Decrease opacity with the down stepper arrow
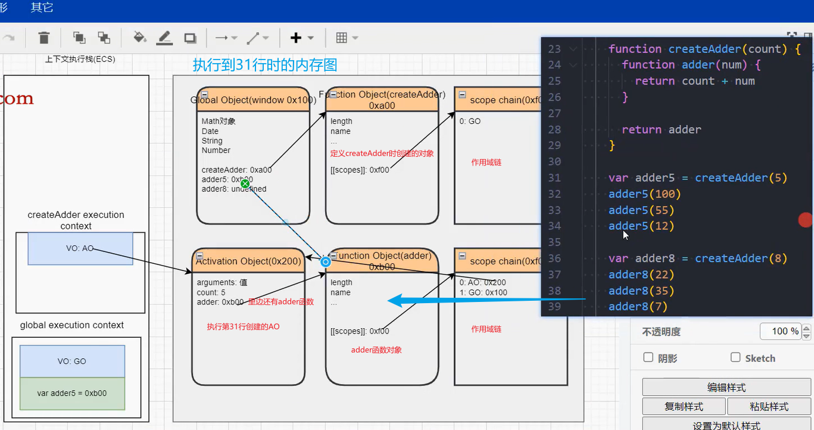The width and height of the screenshot is (814, 430). 806,335
